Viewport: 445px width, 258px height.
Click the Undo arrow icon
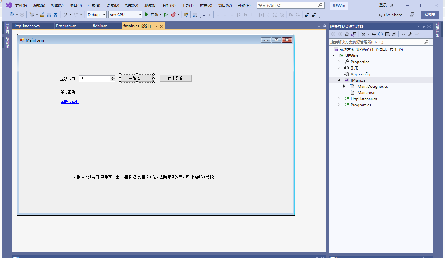point(65,14)
